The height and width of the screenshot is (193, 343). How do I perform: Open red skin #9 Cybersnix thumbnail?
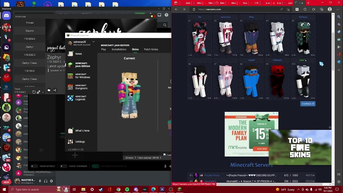point(277,81)
